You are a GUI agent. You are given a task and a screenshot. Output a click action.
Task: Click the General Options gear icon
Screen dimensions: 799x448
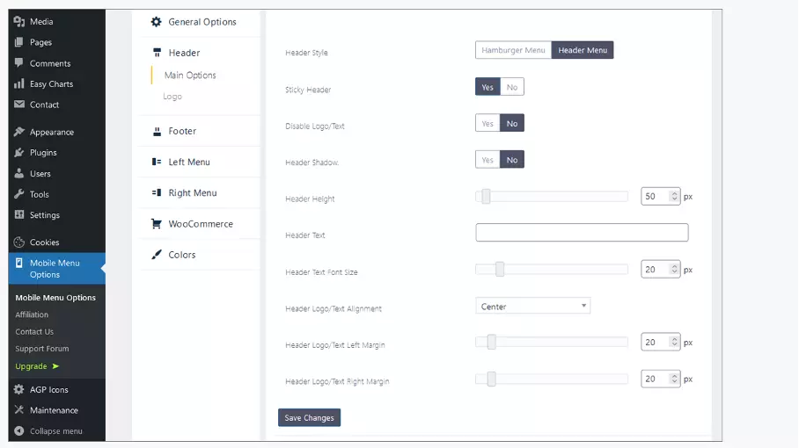[x=156, y=22]
